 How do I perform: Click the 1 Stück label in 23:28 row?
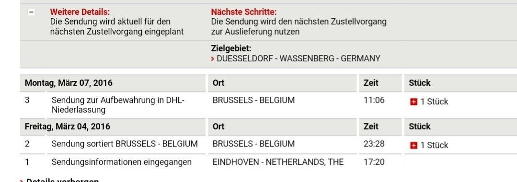434,146
